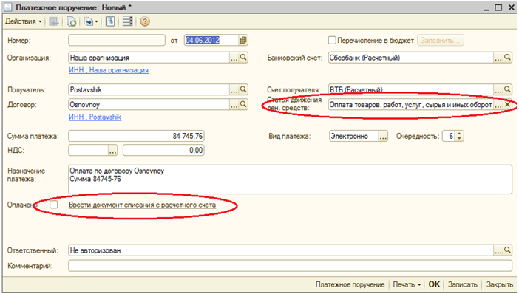Select НДС rate via ellipsis button
The image size is (519, 294).
pyautogui.click(x=113, y=151)
